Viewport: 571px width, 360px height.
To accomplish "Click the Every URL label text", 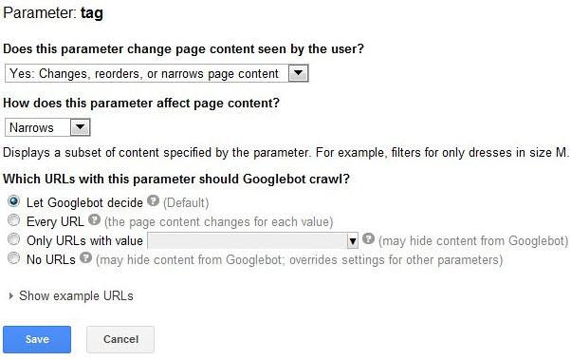I will click(x=55, y=221).
